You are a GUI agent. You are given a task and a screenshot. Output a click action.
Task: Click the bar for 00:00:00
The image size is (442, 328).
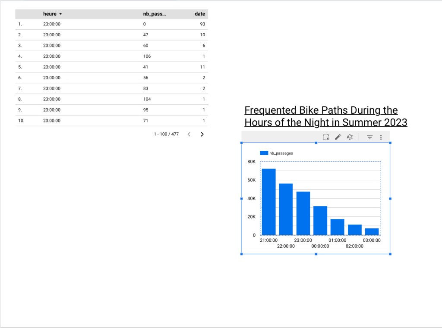tap(320, 220)
